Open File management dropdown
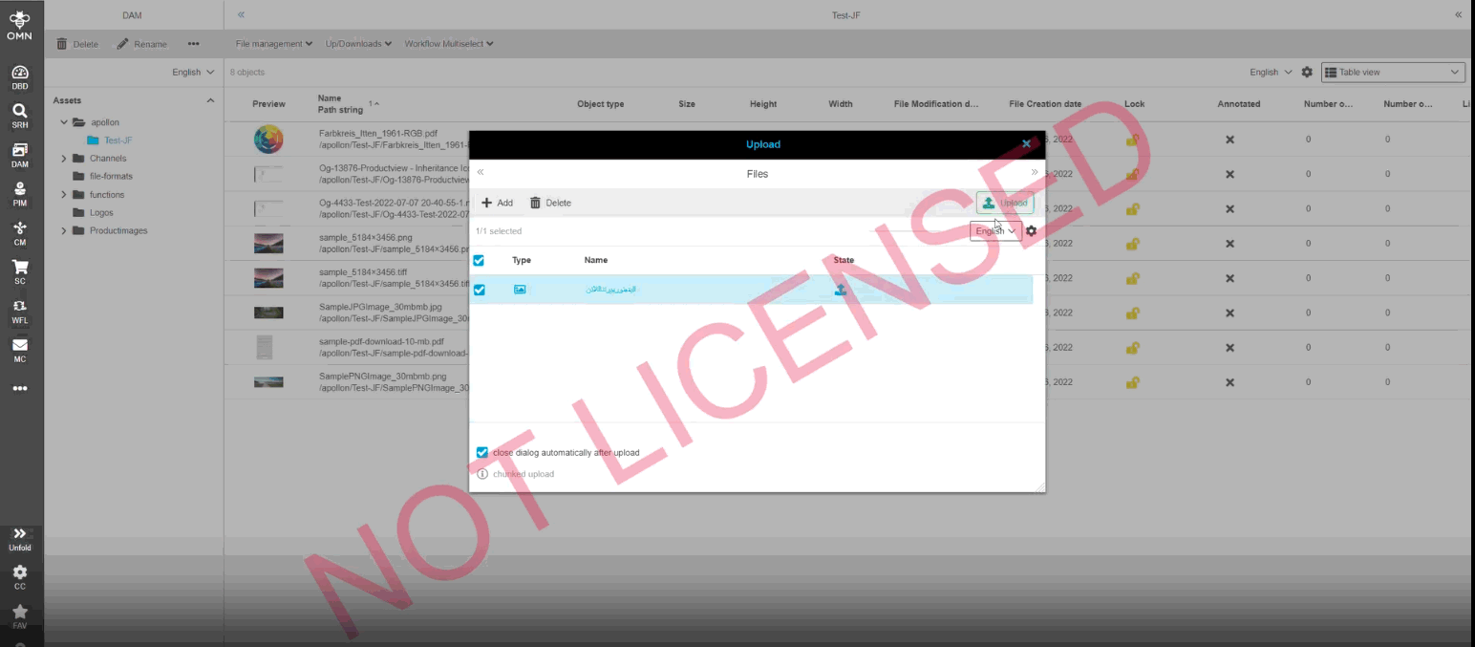The height and width of the screenshot is (647, 1475). (274, 44)
